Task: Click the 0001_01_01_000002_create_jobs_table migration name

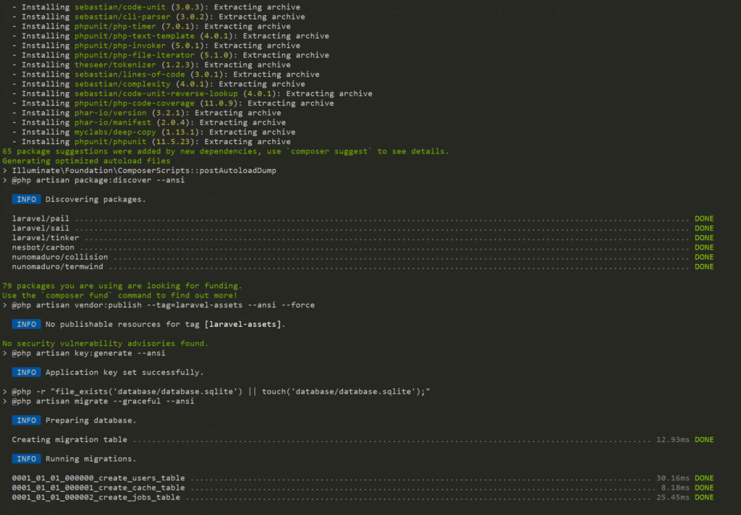Action: pos(96,498)
